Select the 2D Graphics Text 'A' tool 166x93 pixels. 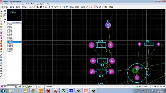[x=1, y=68]
